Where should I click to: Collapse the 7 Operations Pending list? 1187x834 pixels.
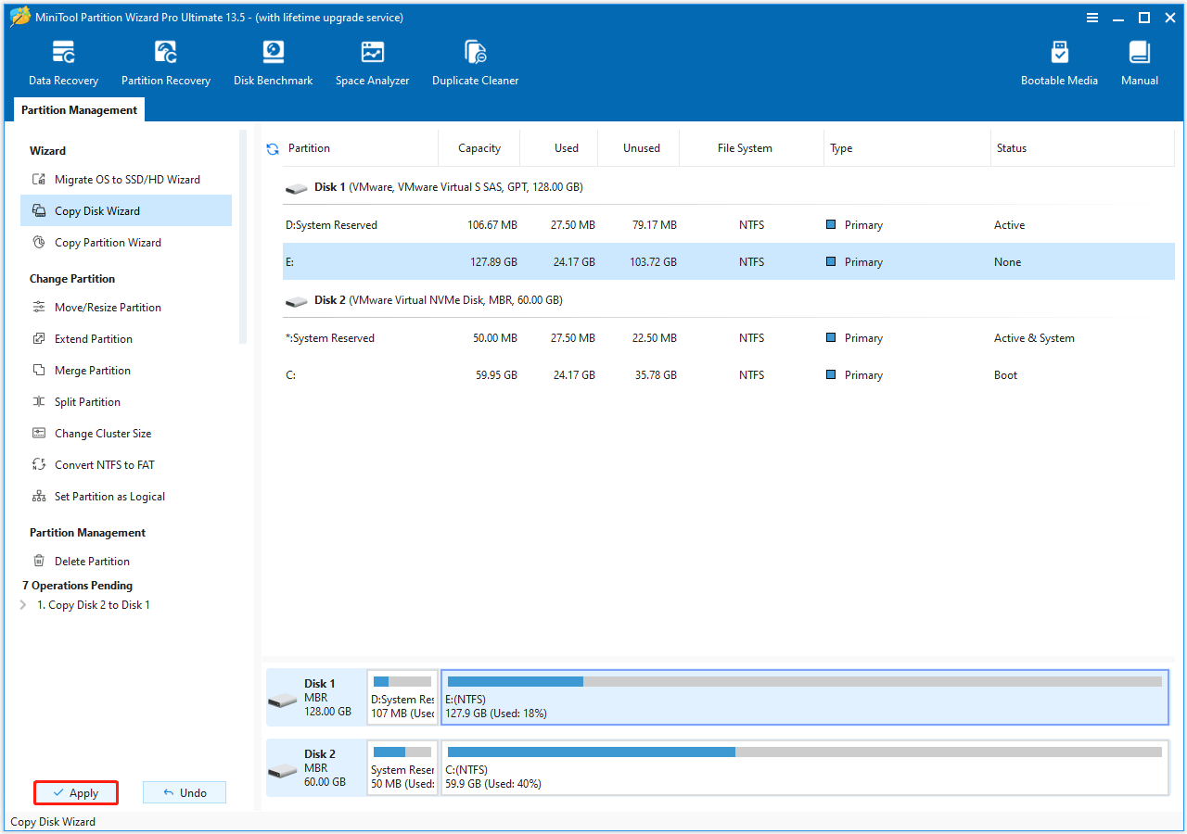pyautogui.click(x=77, y=585)
